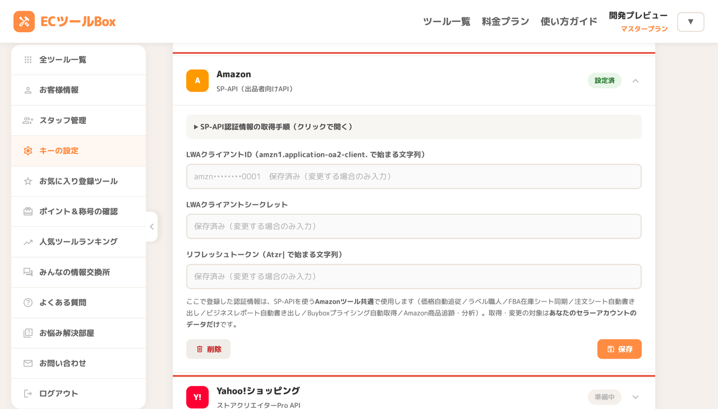The height and width of the screenshot is (409, 718).
Task: Click the grid icon beside 全ツール一覧
Action: [x=28, y=60]
